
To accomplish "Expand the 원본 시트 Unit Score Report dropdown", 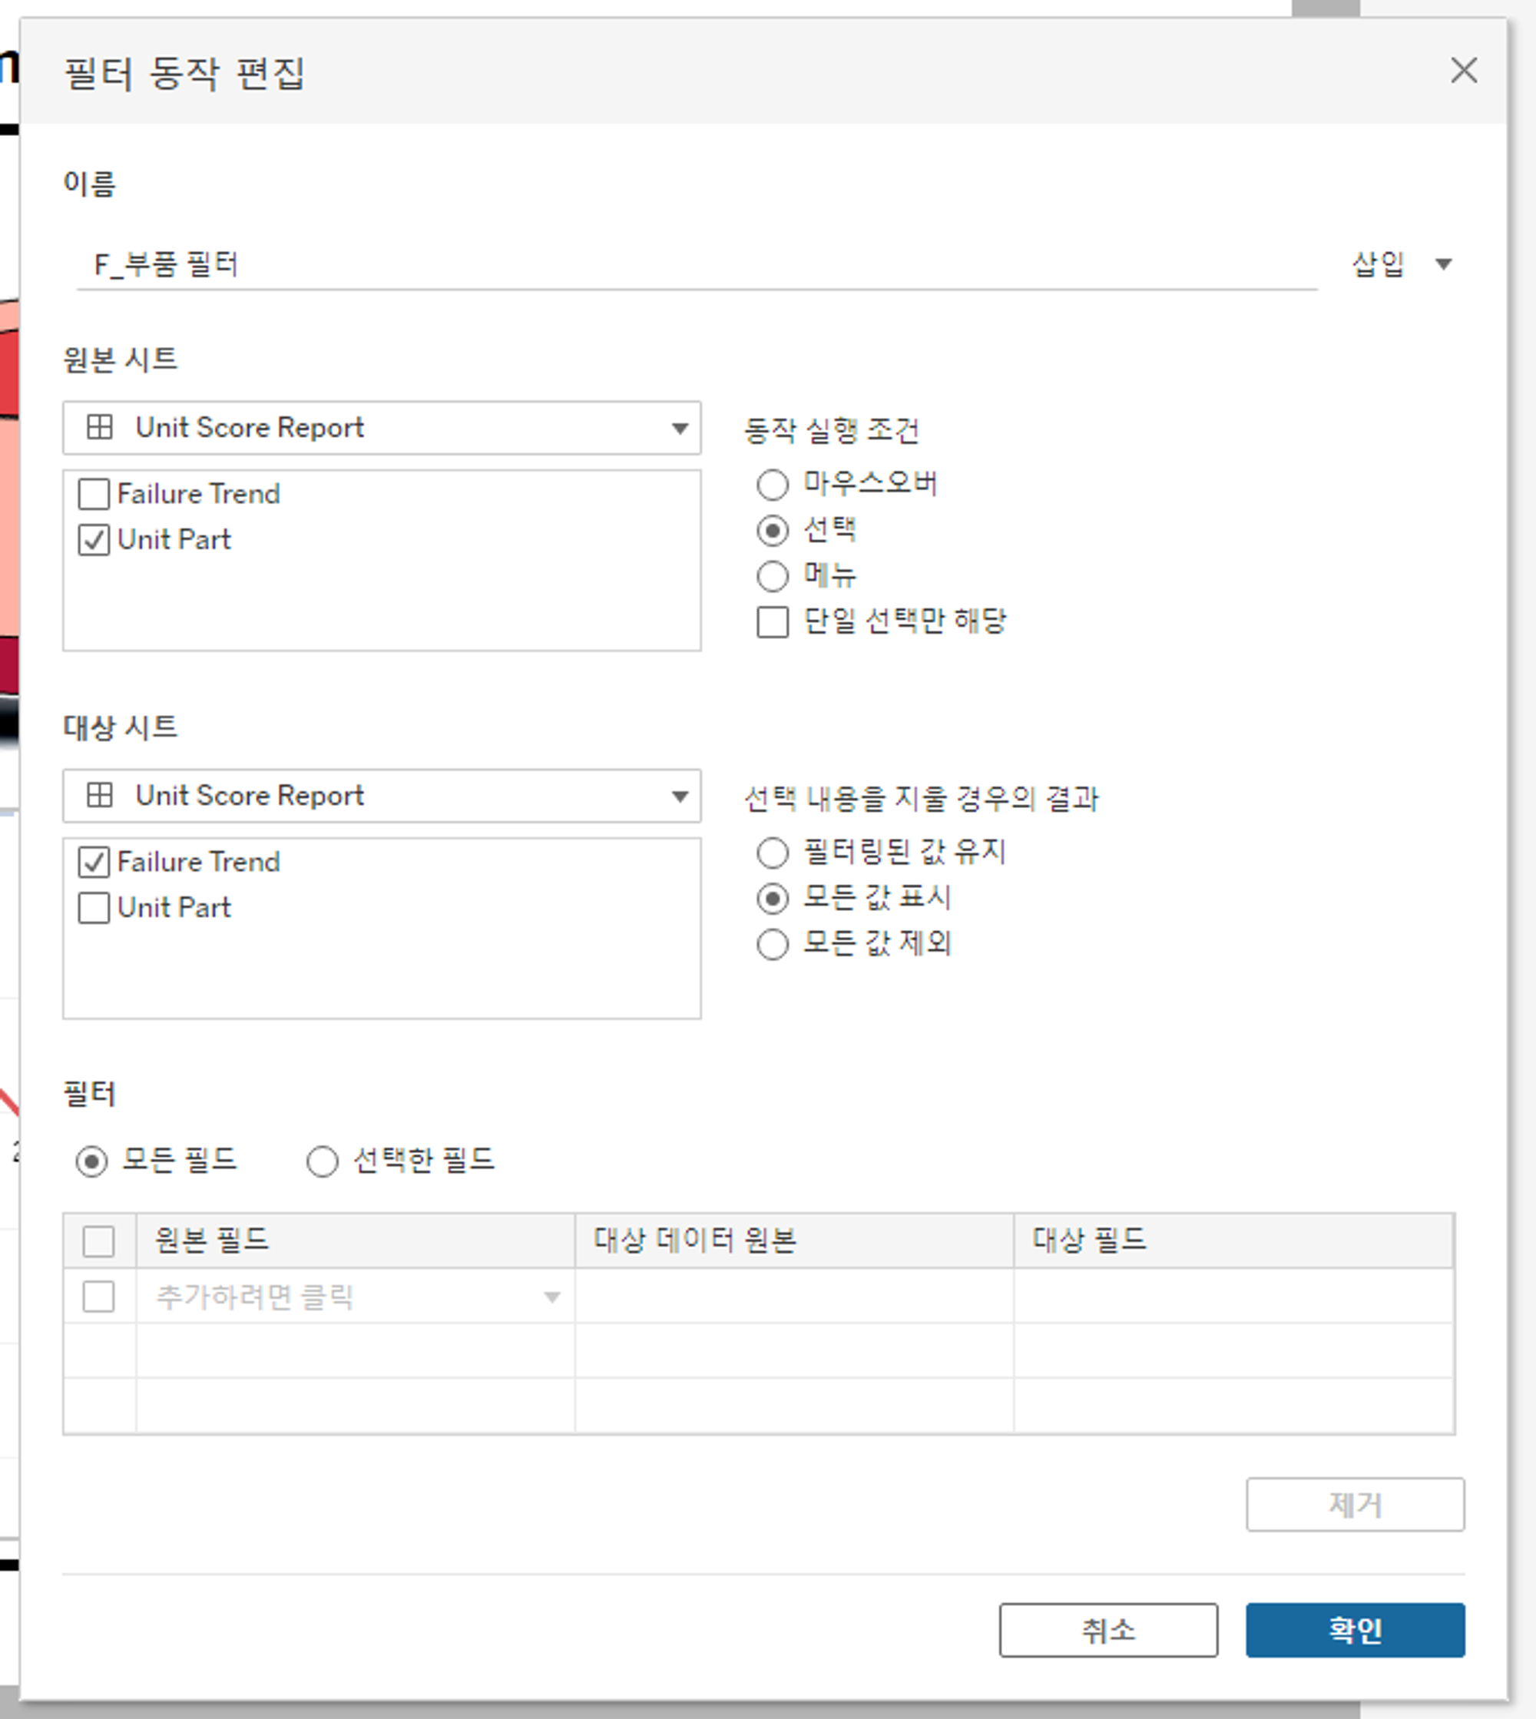I will click(680, 429).
